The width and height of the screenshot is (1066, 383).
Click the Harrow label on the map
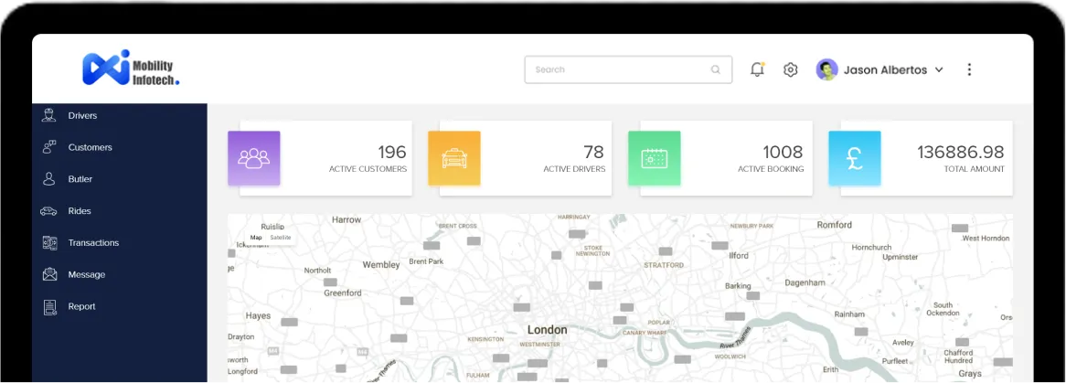(346, 219)
